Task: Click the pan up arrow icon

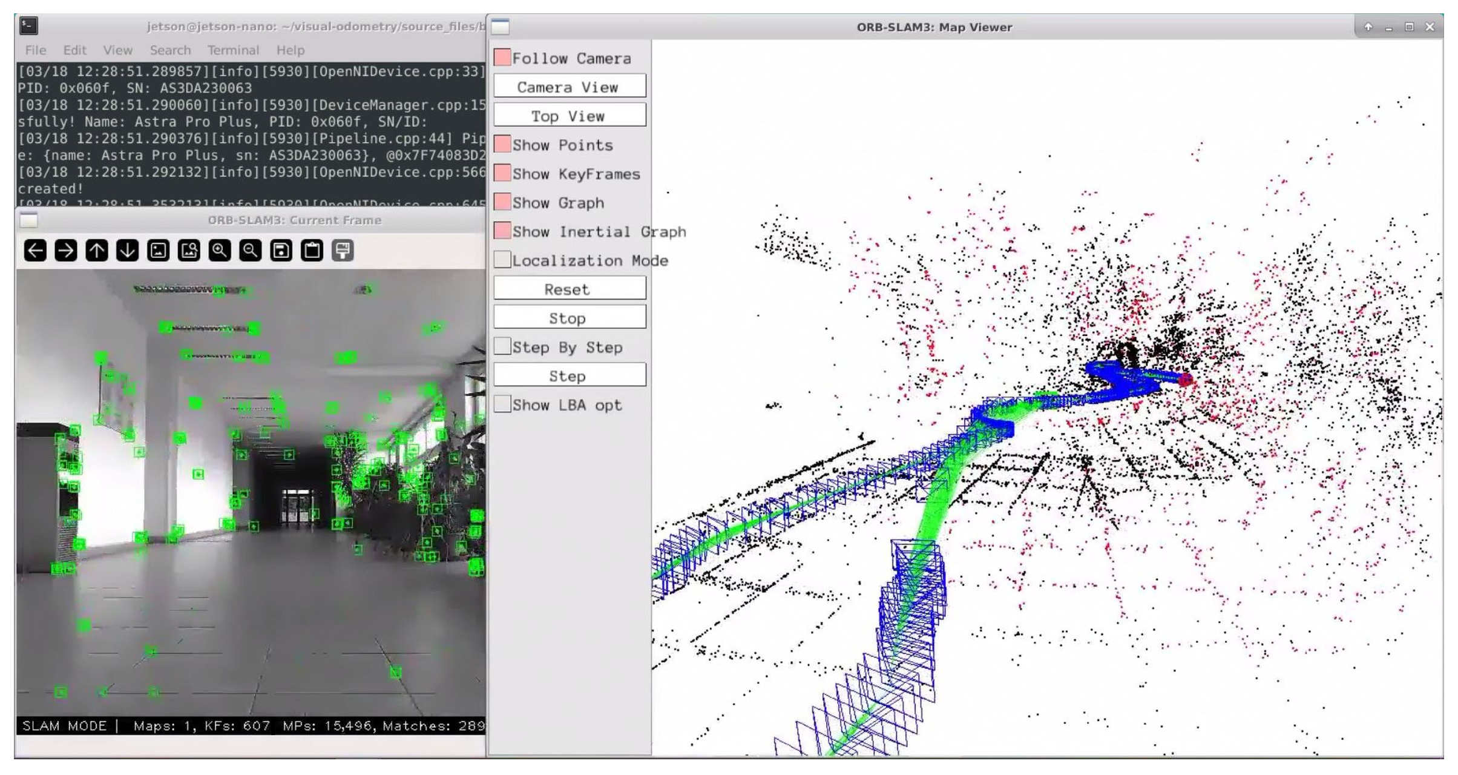Action: click(x=97, y=251)
